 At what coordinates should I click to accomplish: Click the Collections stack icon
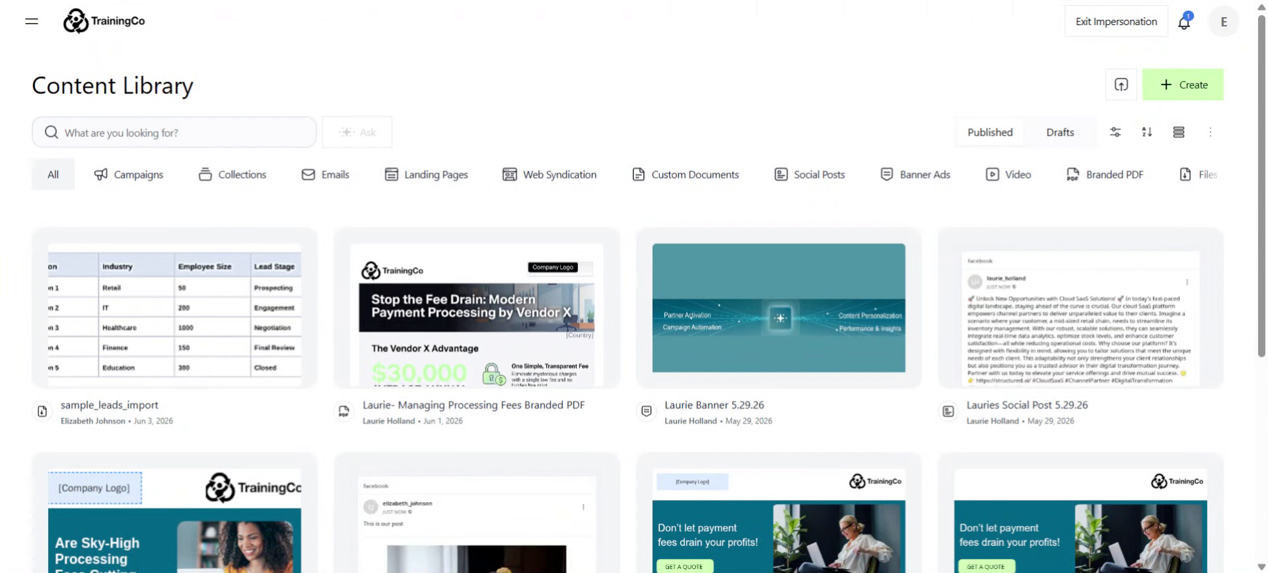click(x=205, y=174)
